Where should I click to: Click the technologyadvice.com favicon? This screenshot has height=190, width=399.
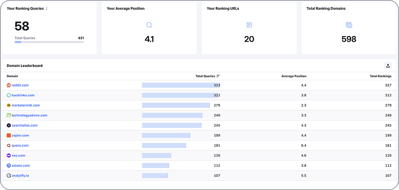9,115
